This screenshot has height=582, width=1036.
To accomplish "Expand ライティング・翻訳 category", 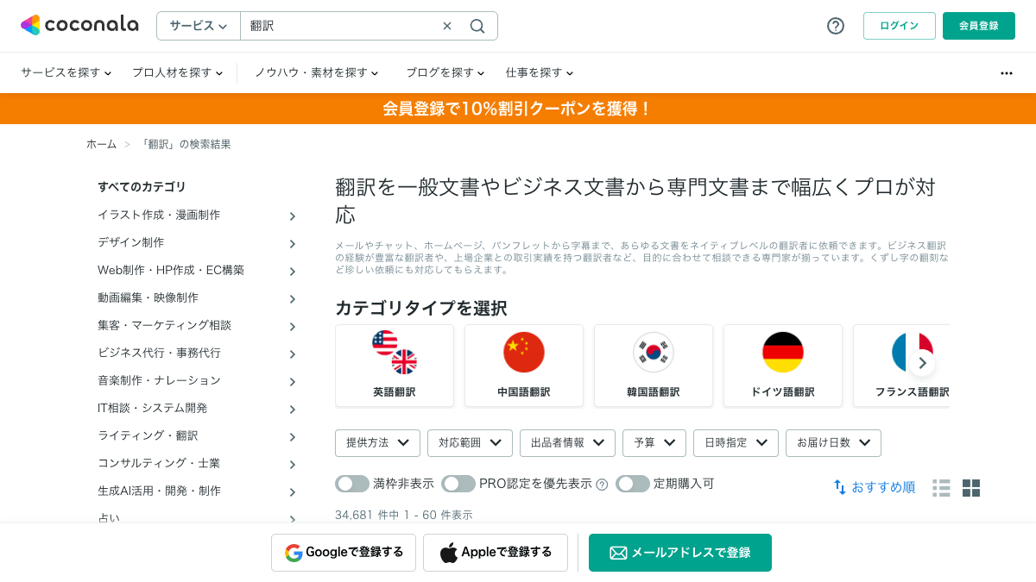I will (x=198, y=436).
